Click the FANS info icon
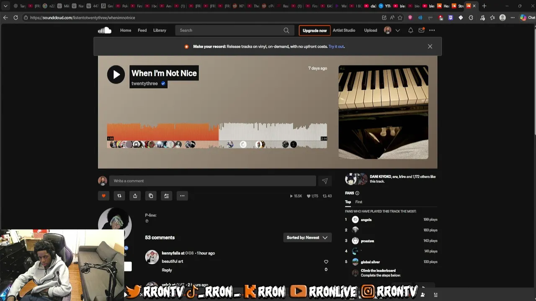The width and height of the screenshot is (536, 301). coord(357,193)
